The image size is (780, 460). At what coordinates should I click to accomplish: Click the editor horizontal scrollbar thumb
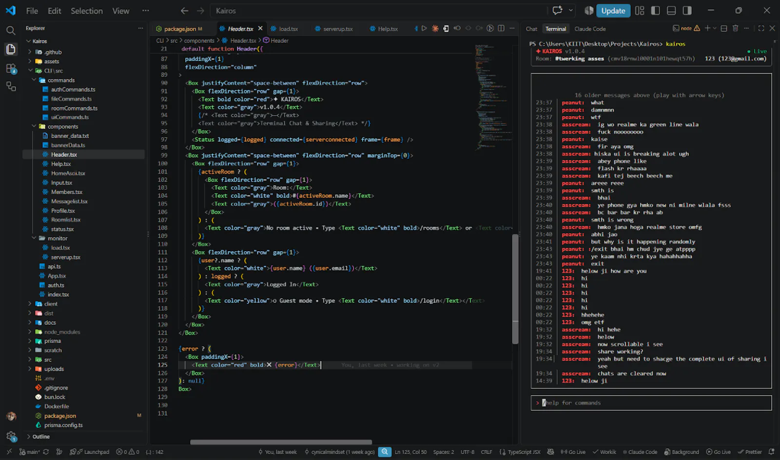click(281, 442)
